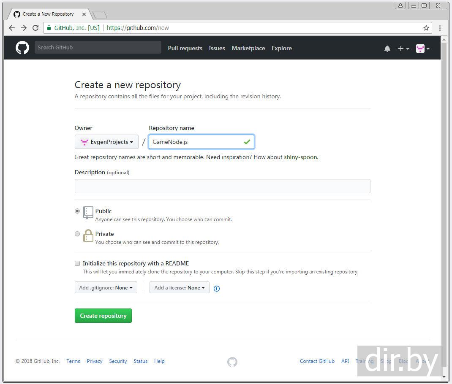
Task: Open the plus create-new menu
Action: click(x=403, y=49)
